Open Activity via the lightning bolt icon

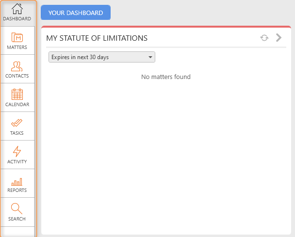click(x=17, y=151)
